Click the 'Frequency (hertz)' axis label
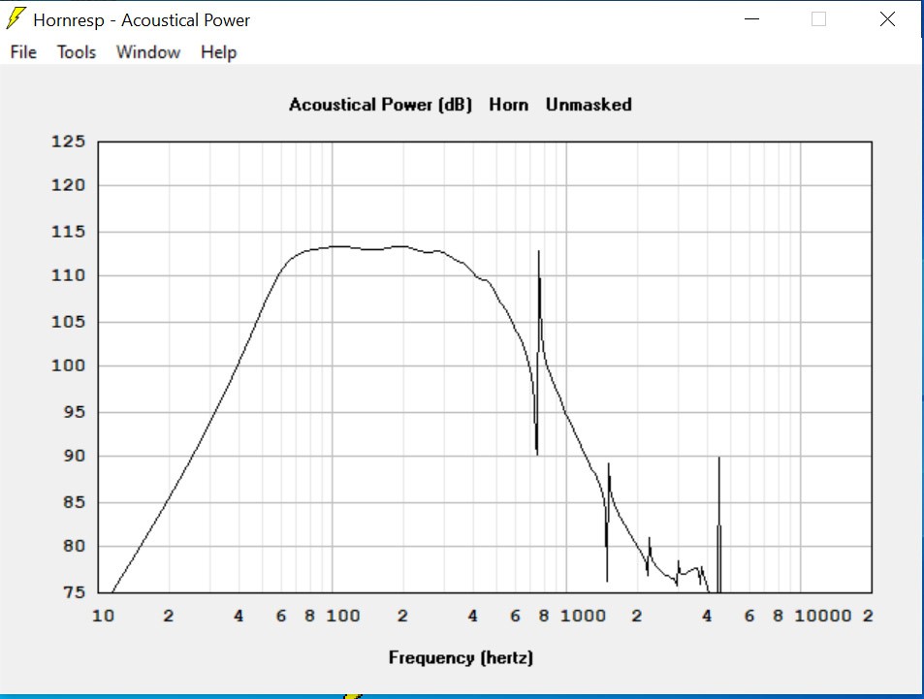 [461, 657]
